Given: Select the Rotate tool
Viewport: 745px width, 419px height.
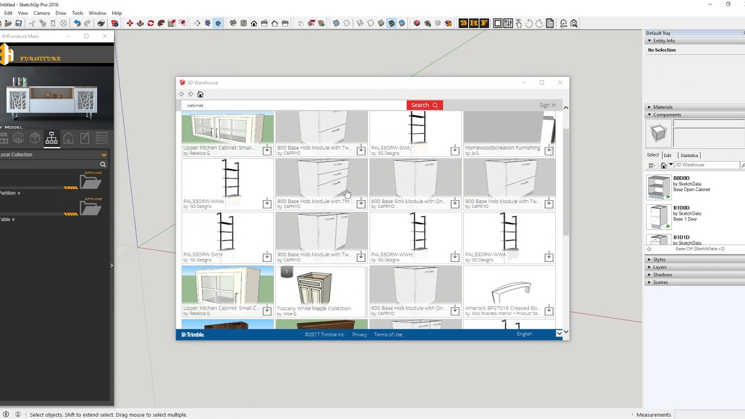Looking at the screenshot, I should [151, 23].
